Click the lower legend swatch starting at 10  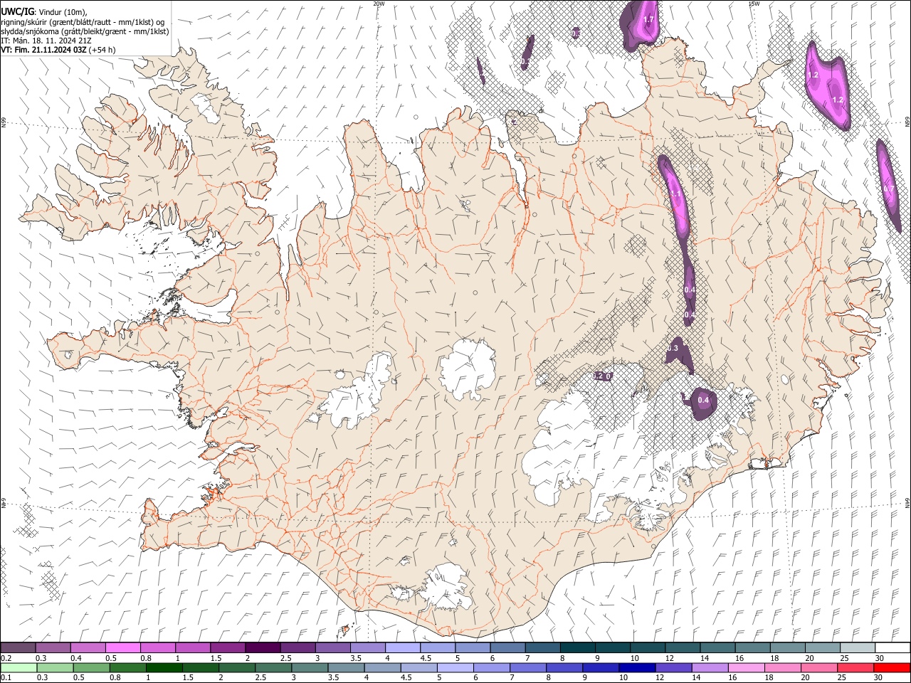[638, 668]
